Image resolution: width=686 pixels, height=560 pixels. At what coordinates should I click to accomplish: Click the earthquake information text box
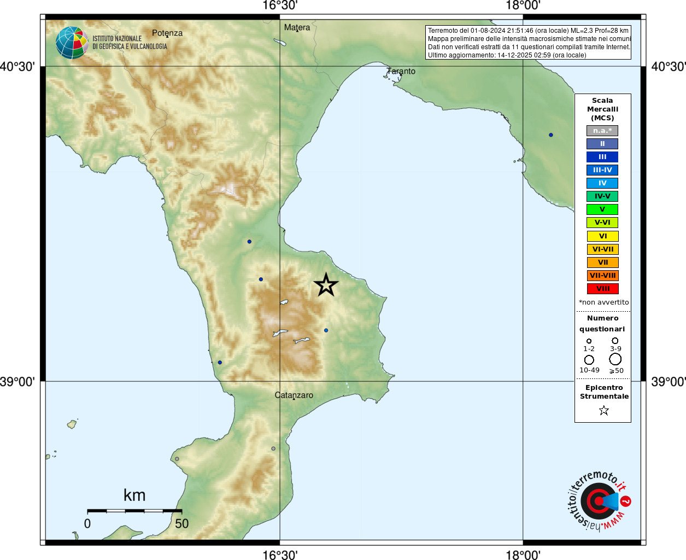pyautogui.click(x=528, y=43)
